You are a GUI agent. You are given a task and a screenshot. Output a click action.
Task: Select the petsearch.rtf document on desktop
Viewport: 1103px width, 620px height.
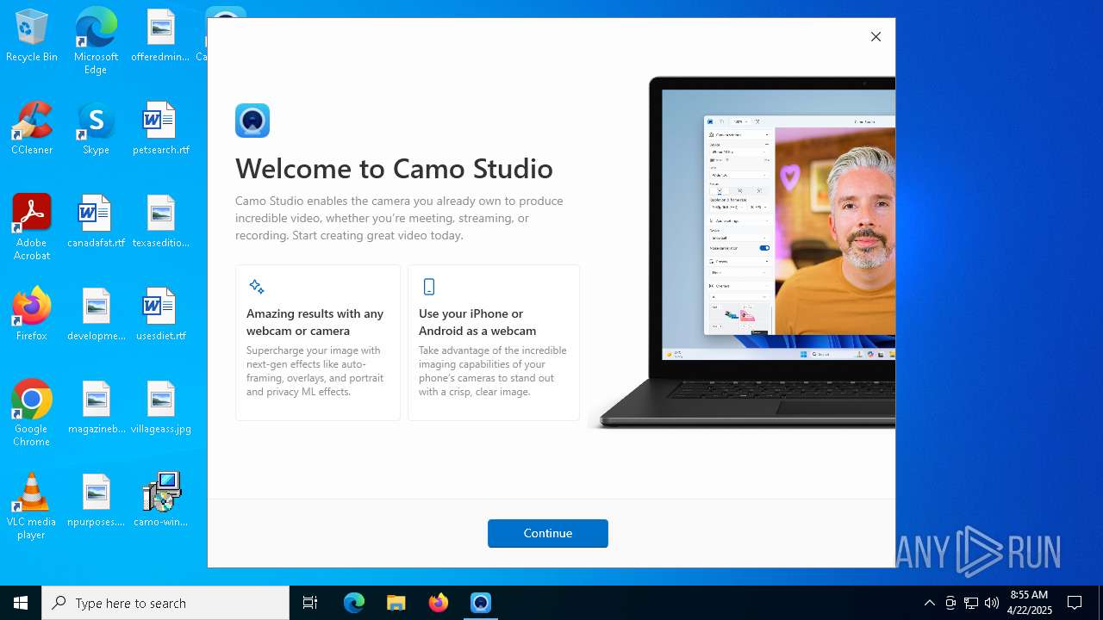(161, 129)
